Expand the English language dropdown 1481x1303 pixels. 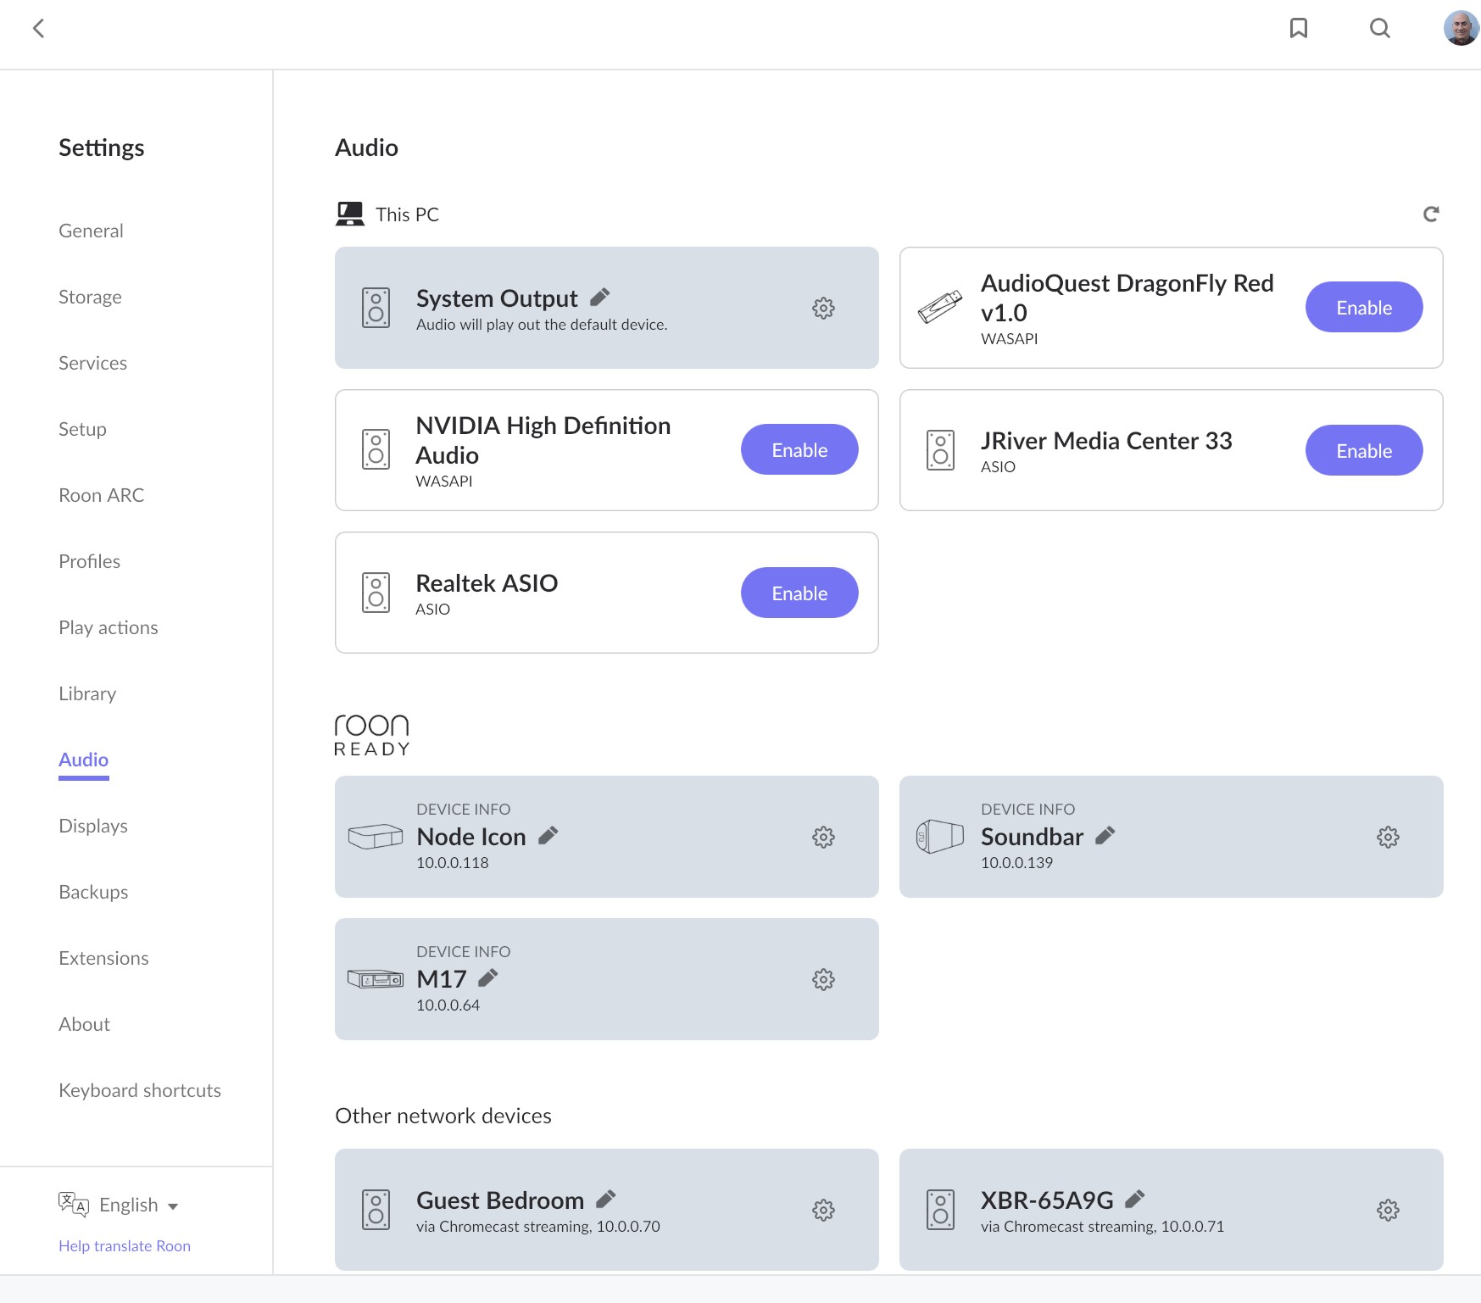point(139,1205)
